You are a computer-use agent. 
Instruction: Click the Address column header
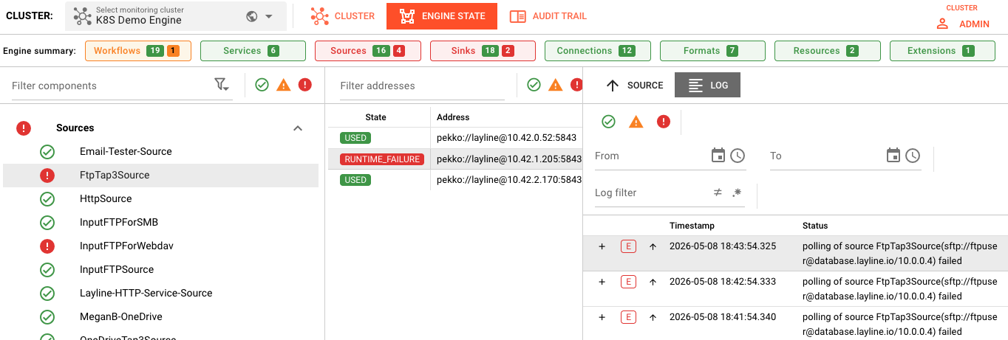click(453, 117)
